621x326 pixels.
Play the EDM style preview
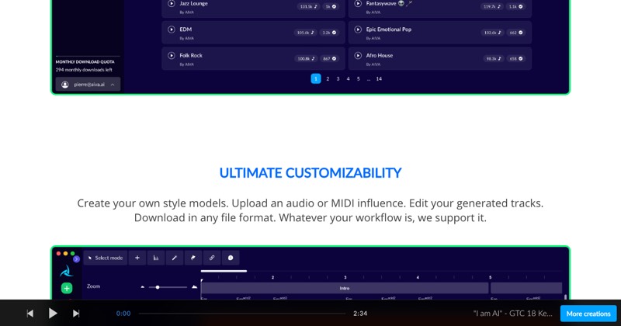[172, 29]
